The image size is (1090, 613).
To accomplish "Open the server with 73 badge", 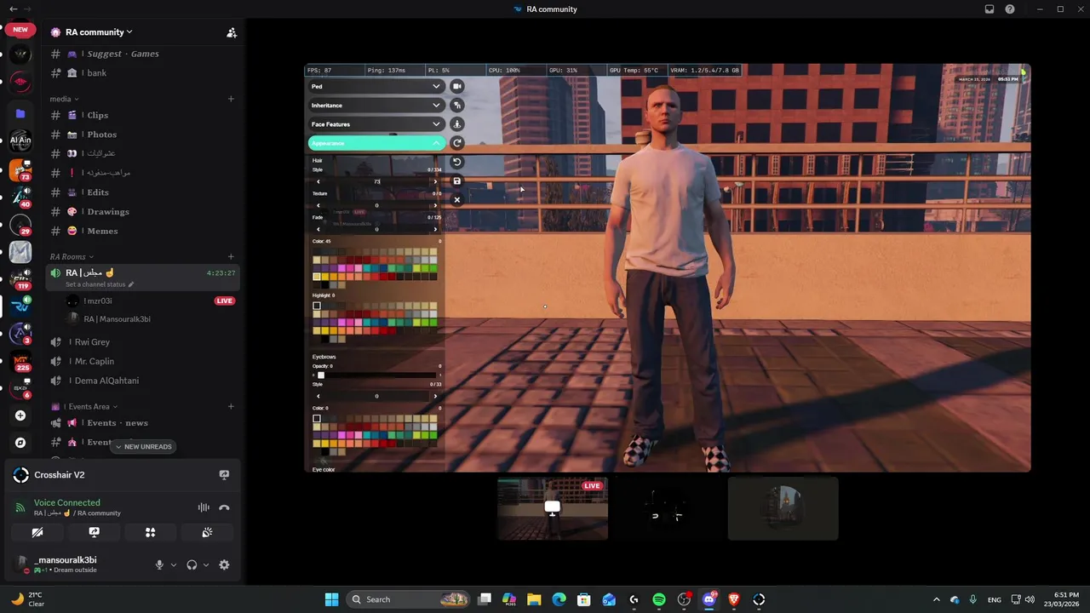I will 20,169.
